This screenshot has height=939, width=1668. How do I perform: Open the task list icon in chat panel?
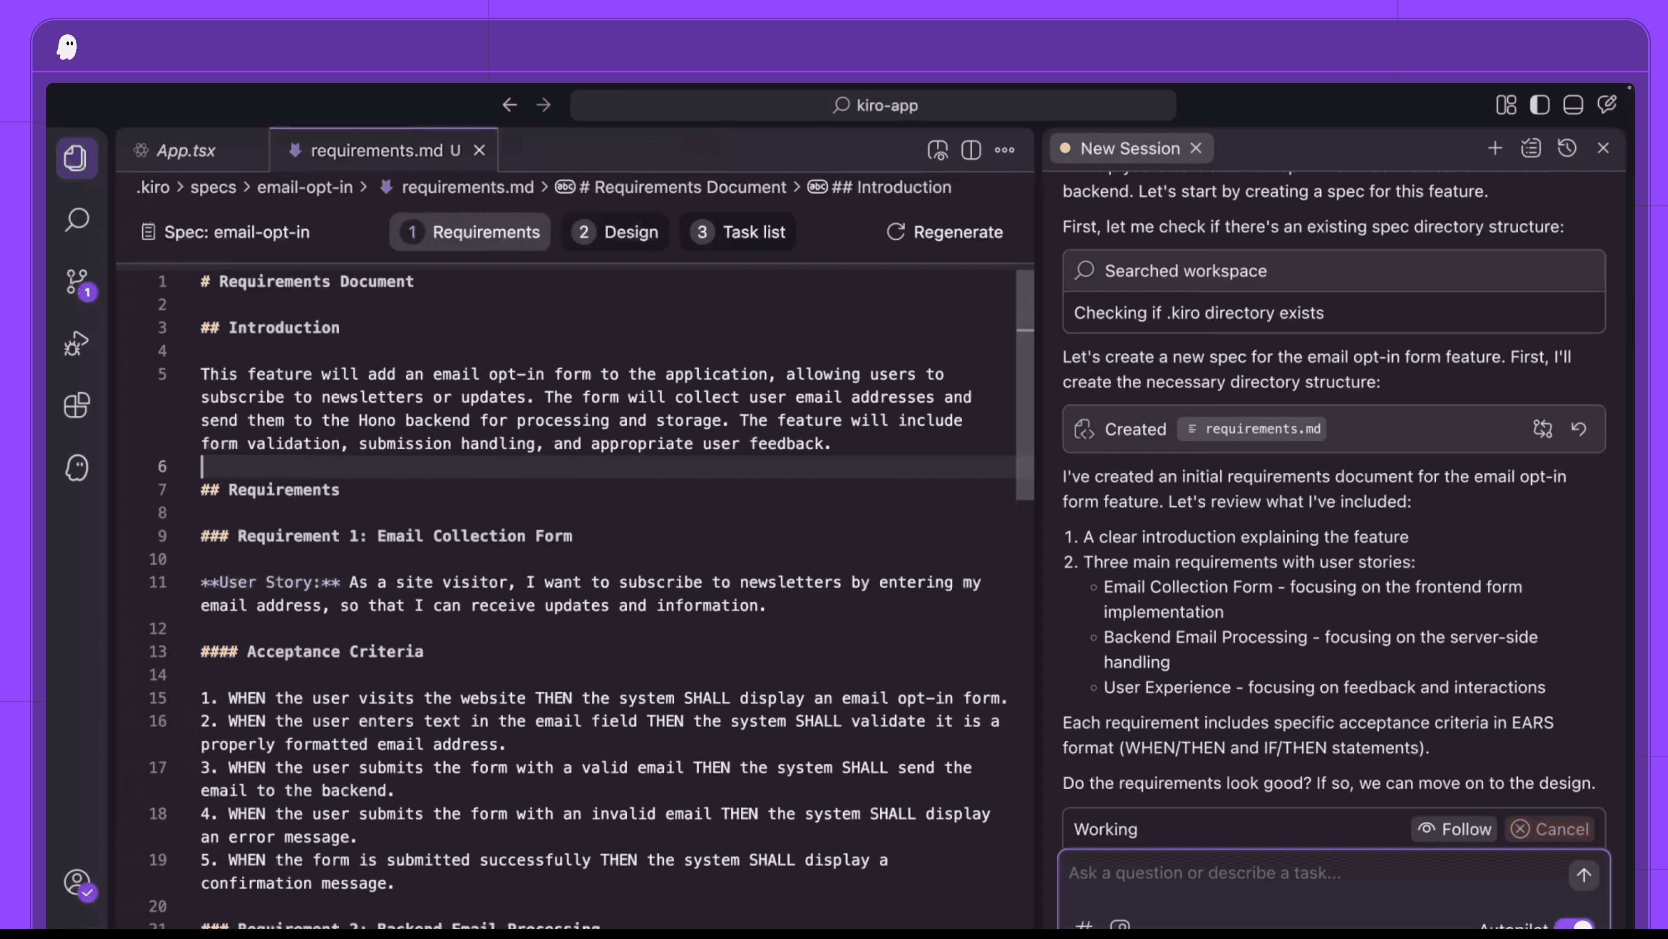pyautogui.click(x=1531, y=148)
